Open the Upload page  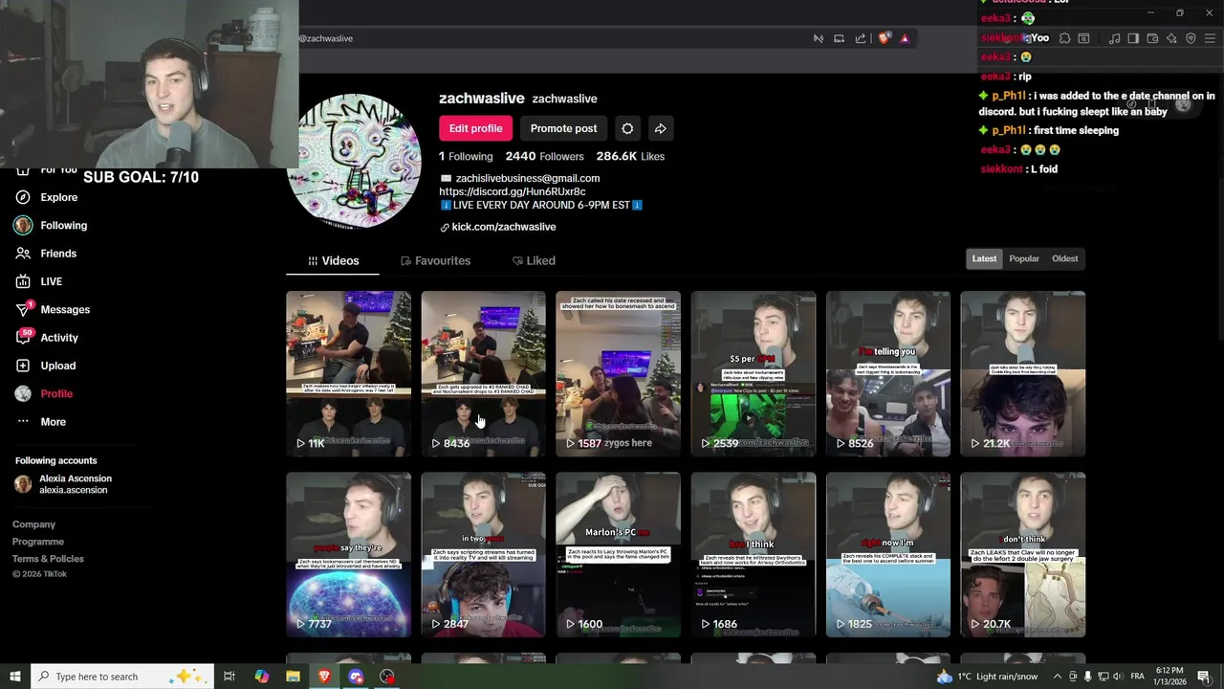click(45, 366)
